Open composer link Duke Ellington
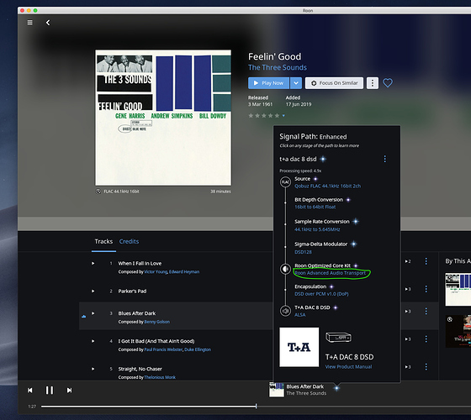 tap(198, 349)
